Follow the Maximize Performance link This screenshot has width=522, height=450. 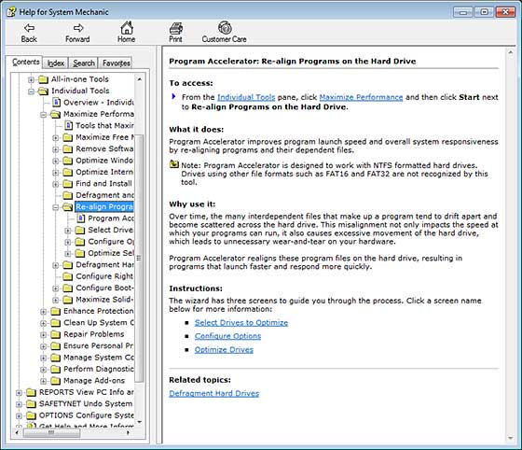click(x=361, y=97)
